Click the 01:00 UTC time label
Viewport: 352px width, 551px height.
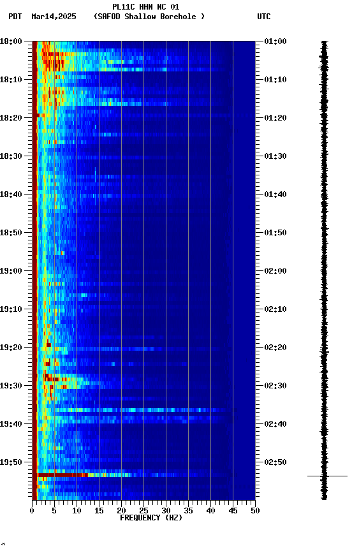pyautogui.click(x=275, y=41)
